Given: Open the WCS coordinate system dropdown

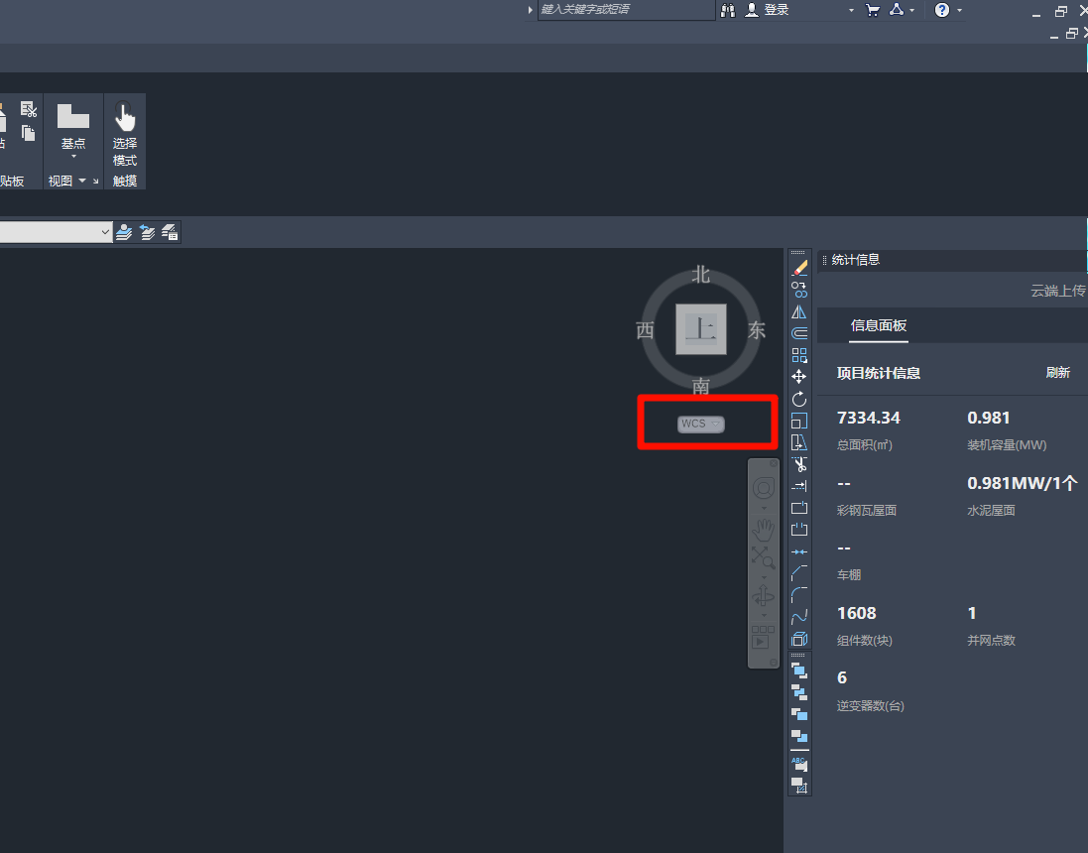Looking at the screenshot, I should point(701,424).
